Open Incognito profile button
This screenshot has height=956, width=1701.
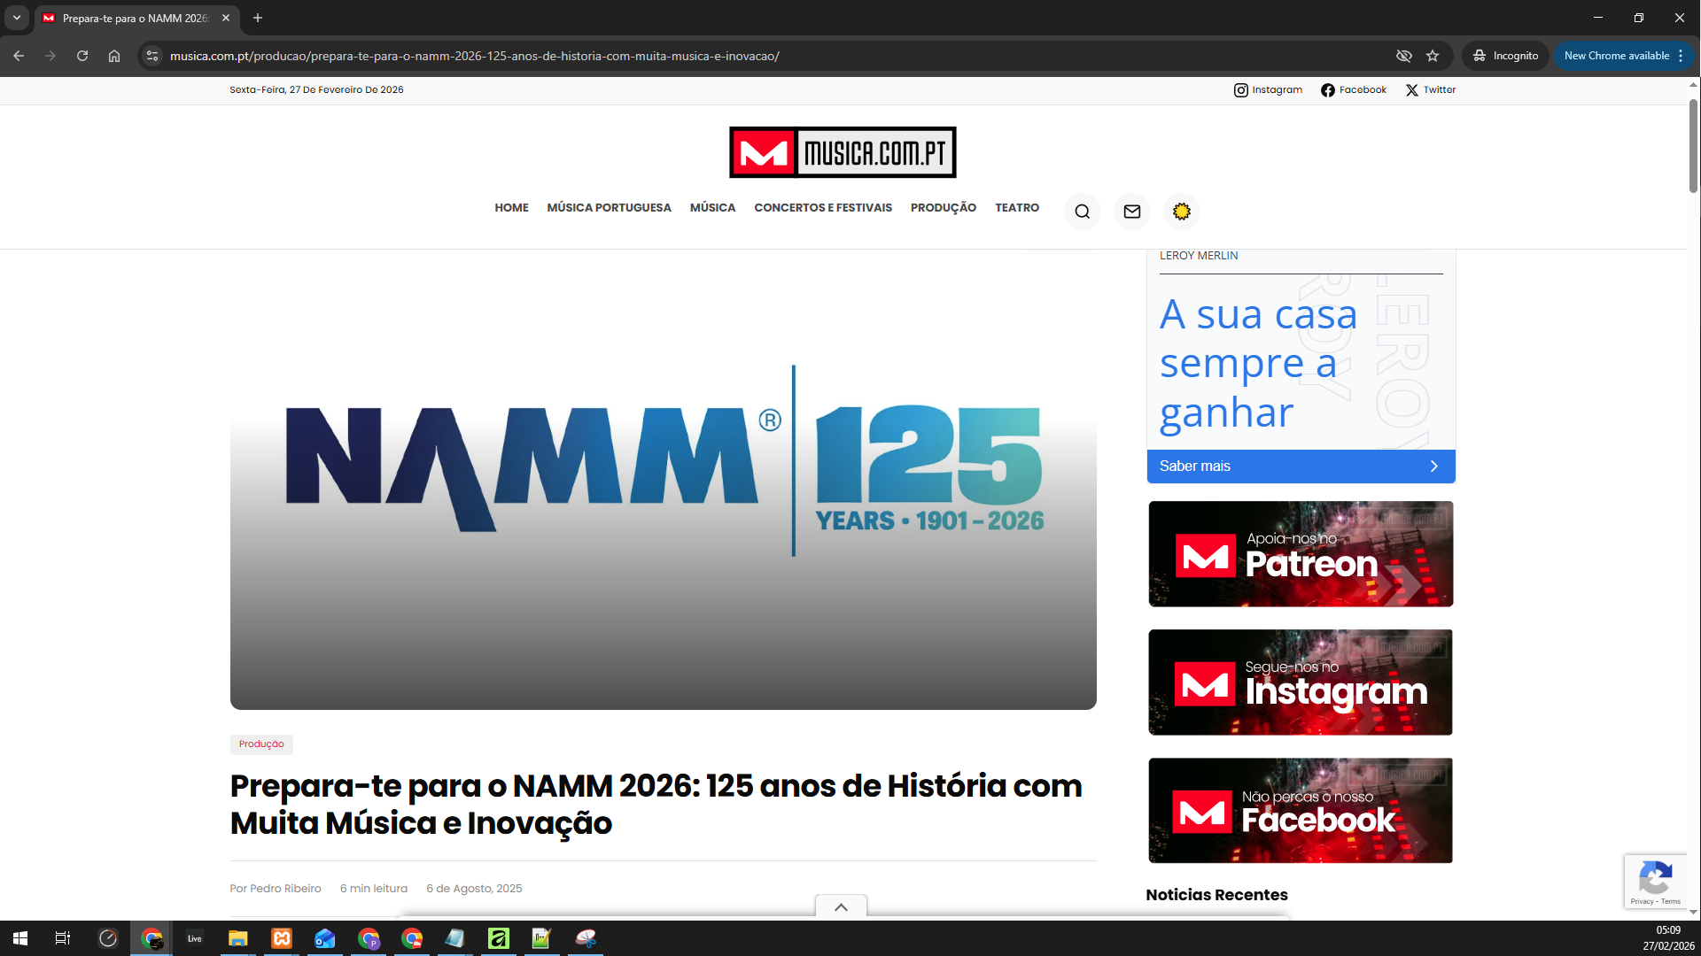point(1504,56)
